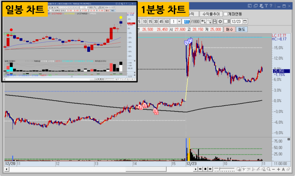
Task: Click the 12/23 date input field
Action: point(236,22)
